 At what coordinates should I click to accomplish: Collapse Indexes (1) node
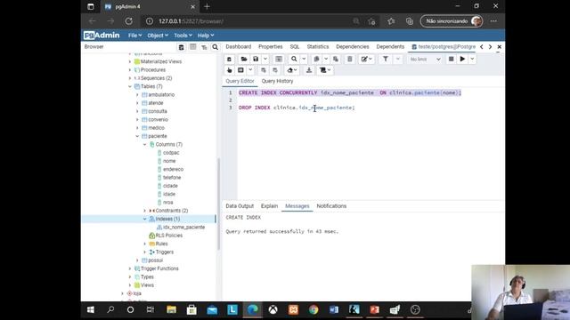point(144,219)
